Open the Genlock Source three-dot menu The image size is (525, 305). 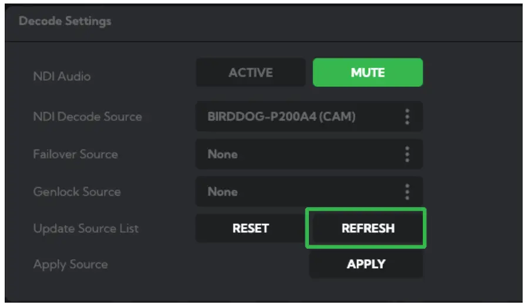[x=406, y=192]
